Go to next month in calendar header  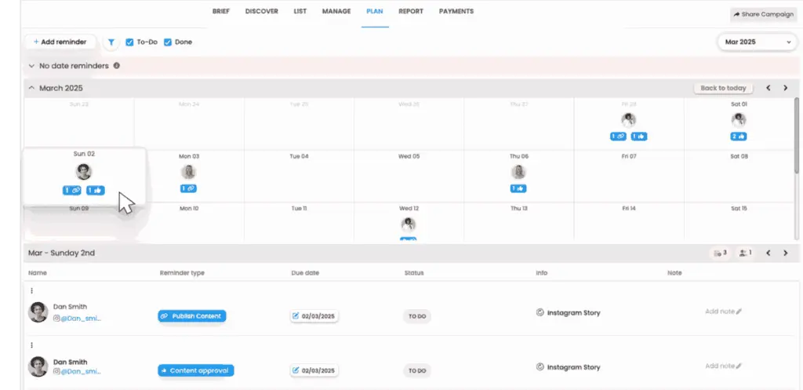tap(786, 88)
